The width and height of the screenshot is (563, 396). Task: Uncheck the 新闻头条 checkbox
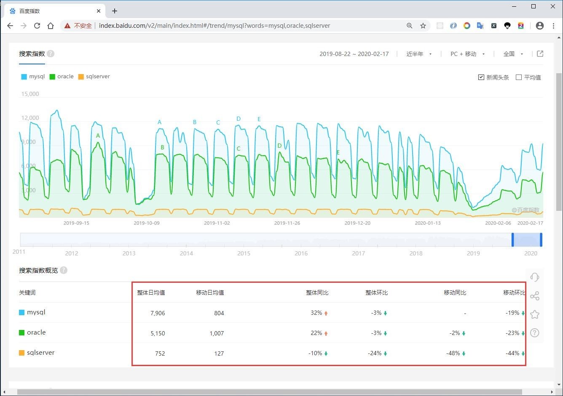pos(481,77)
